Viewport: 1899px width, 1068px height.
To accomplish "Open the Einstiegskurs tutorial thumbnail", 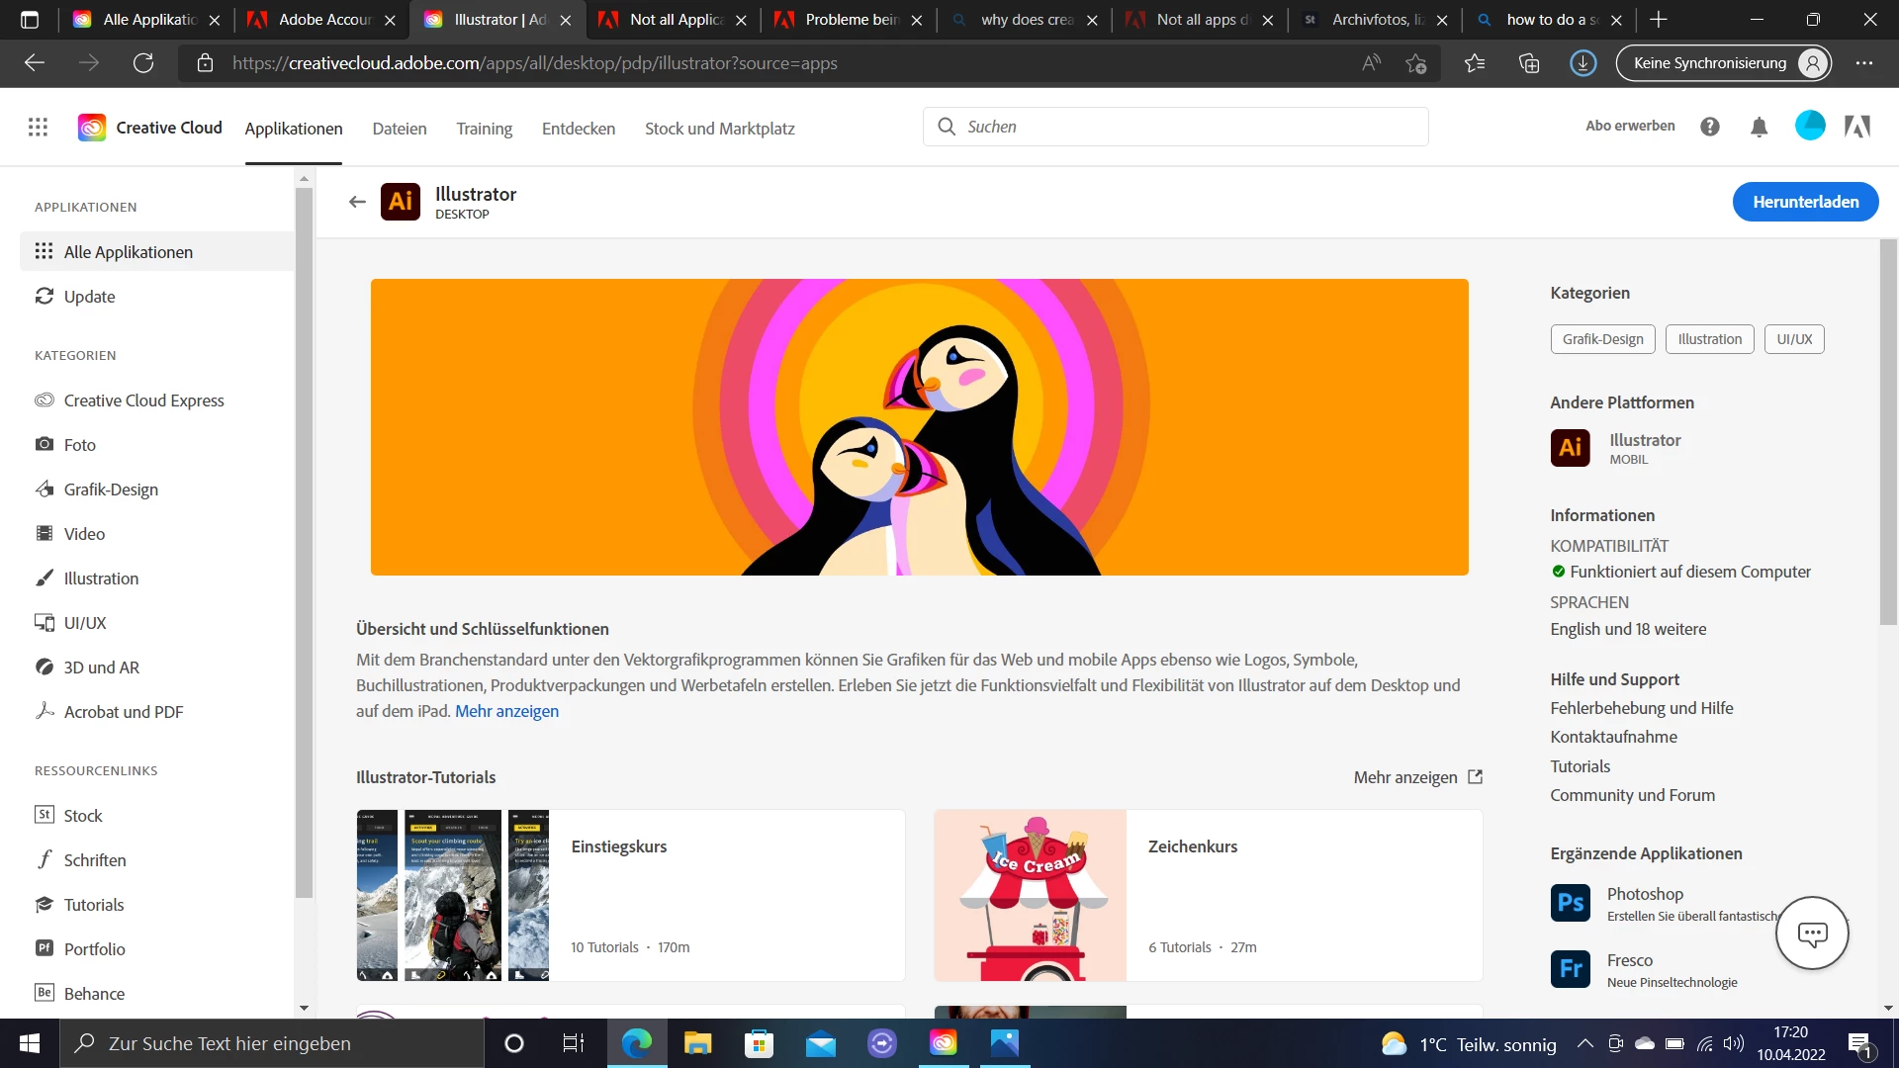I will coord(452,896).
